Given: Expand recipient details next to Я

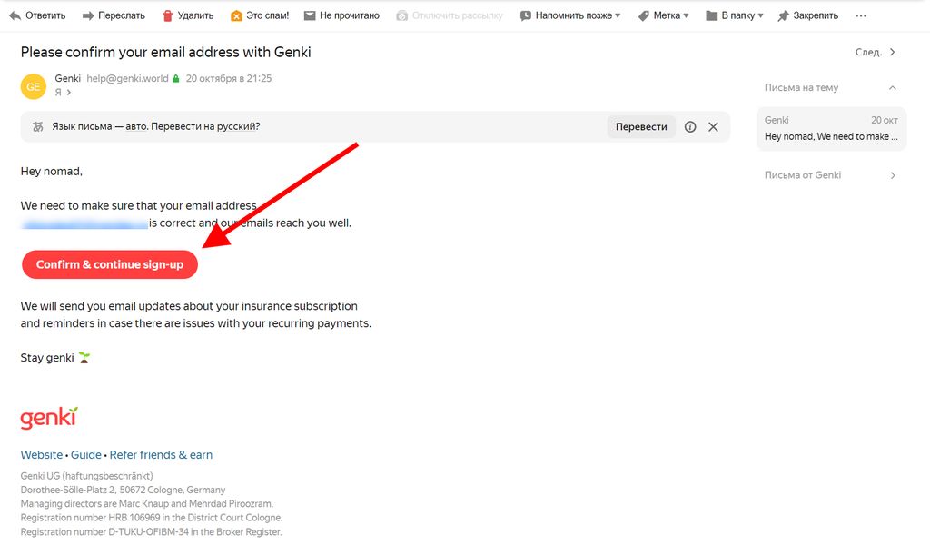Looking at the screenshot, I should point(69,92).
